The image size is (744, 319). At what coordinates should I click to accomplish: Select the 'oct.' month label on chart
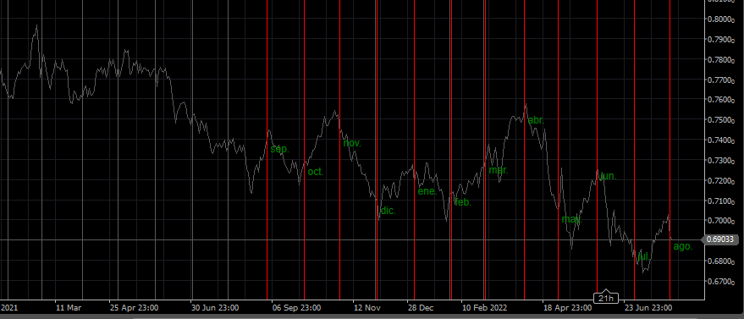316,172
